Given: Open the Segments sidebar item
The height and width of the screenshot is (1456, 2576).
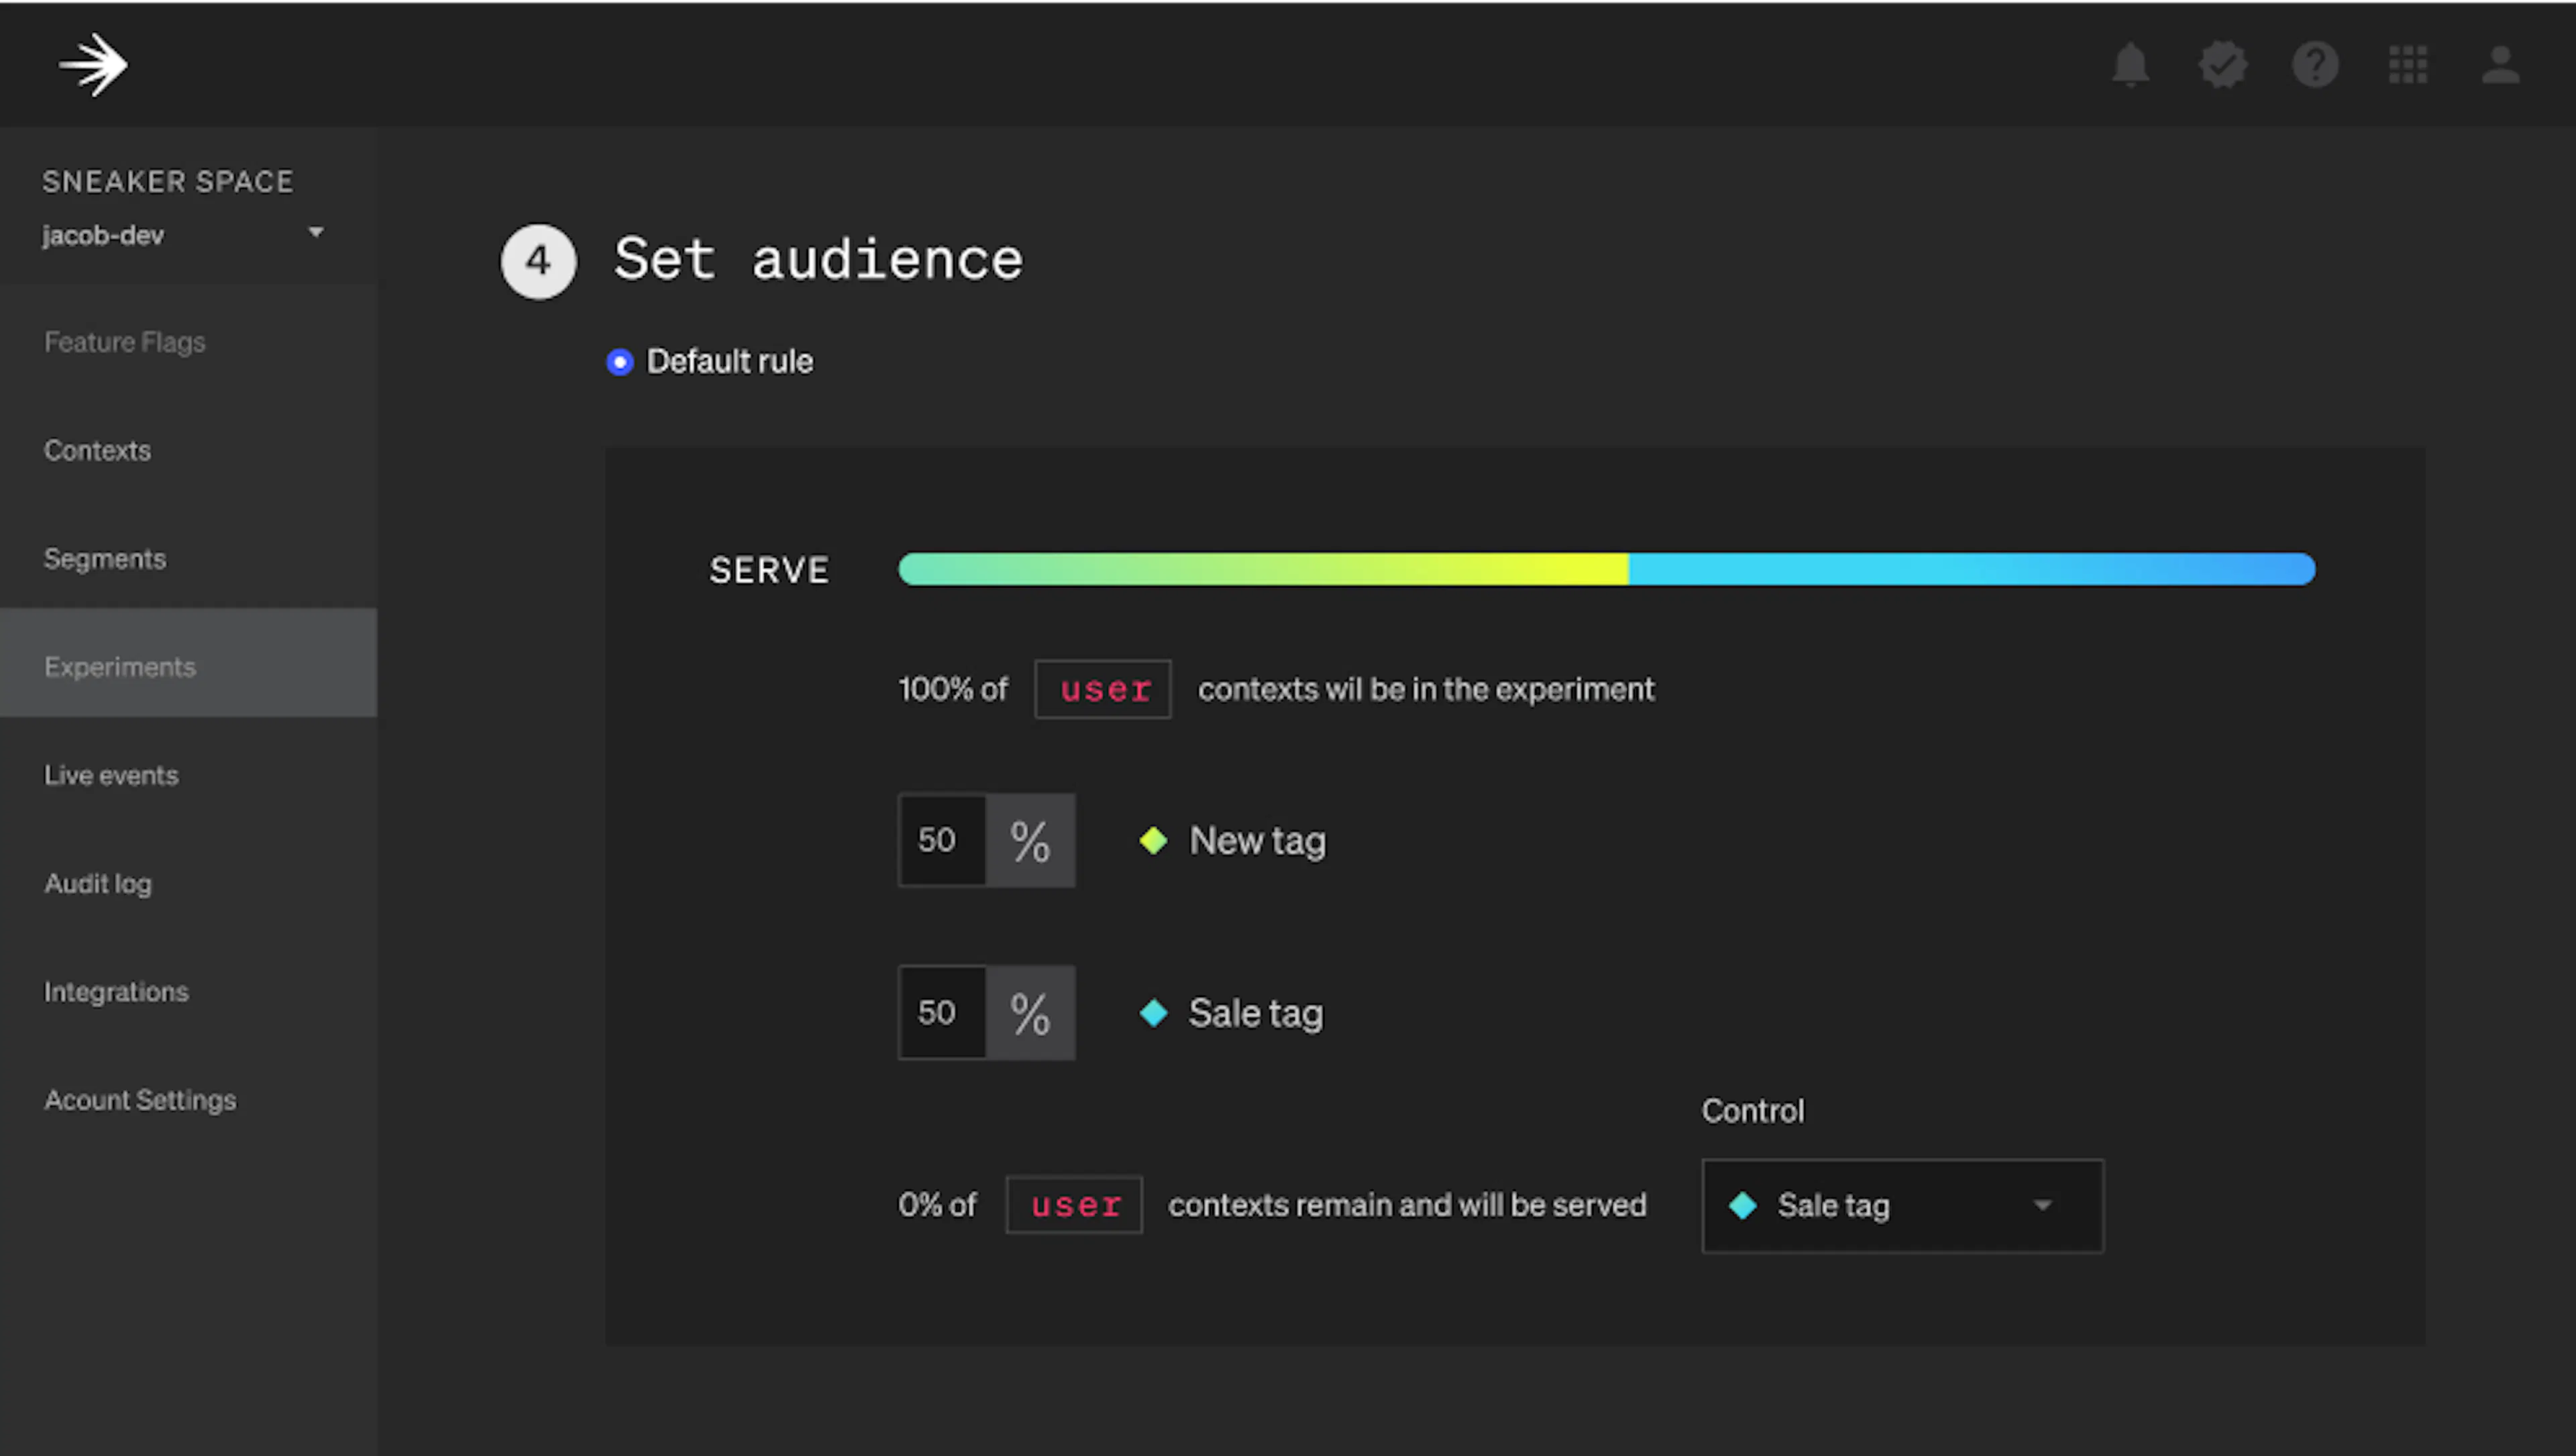Looking at the screenshot, I should tap(105, 558).
